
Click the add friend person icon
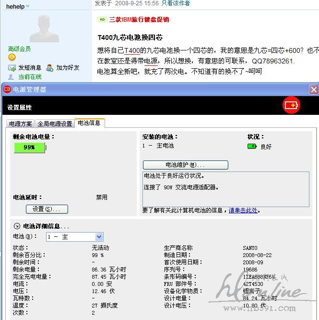point(50,68)
